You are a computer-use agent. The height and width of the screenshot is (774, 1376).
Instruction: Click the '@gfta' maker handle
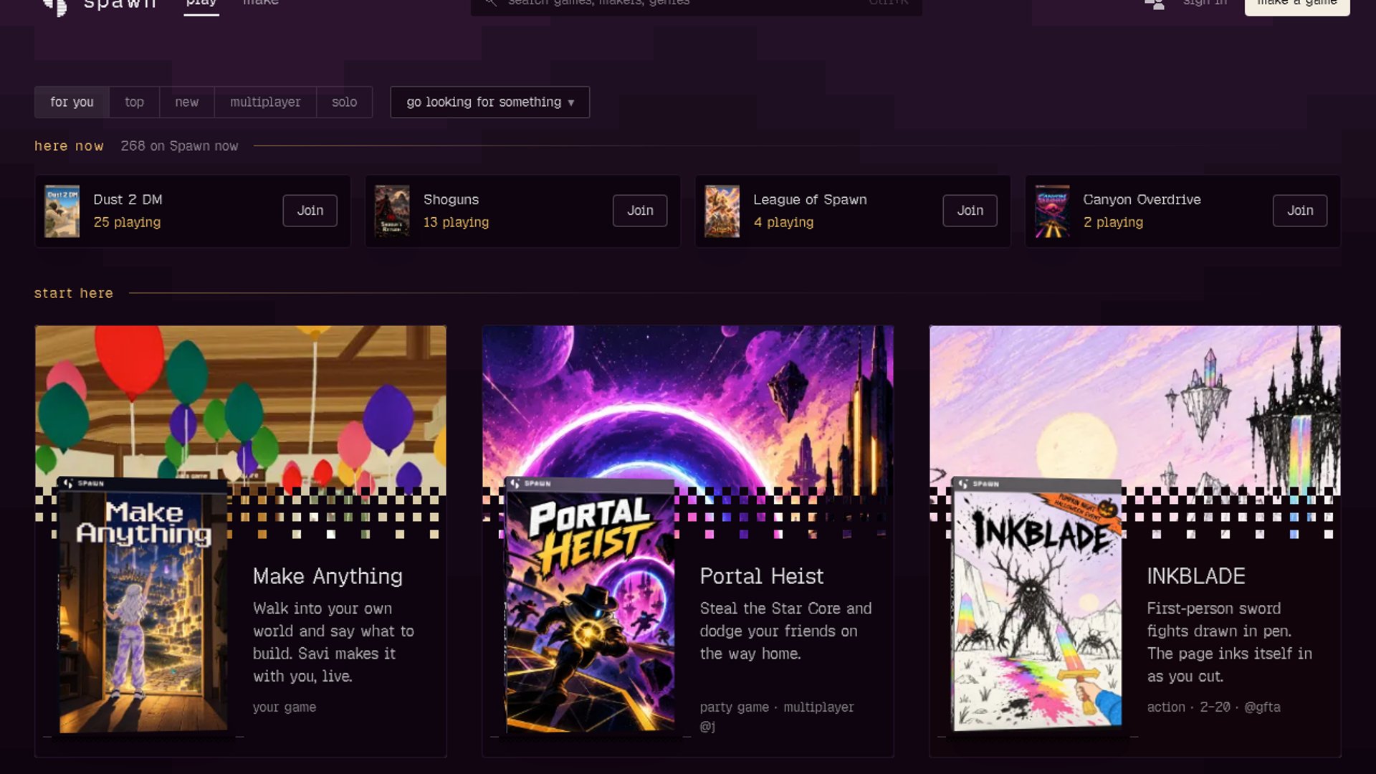pos(1262,707)
